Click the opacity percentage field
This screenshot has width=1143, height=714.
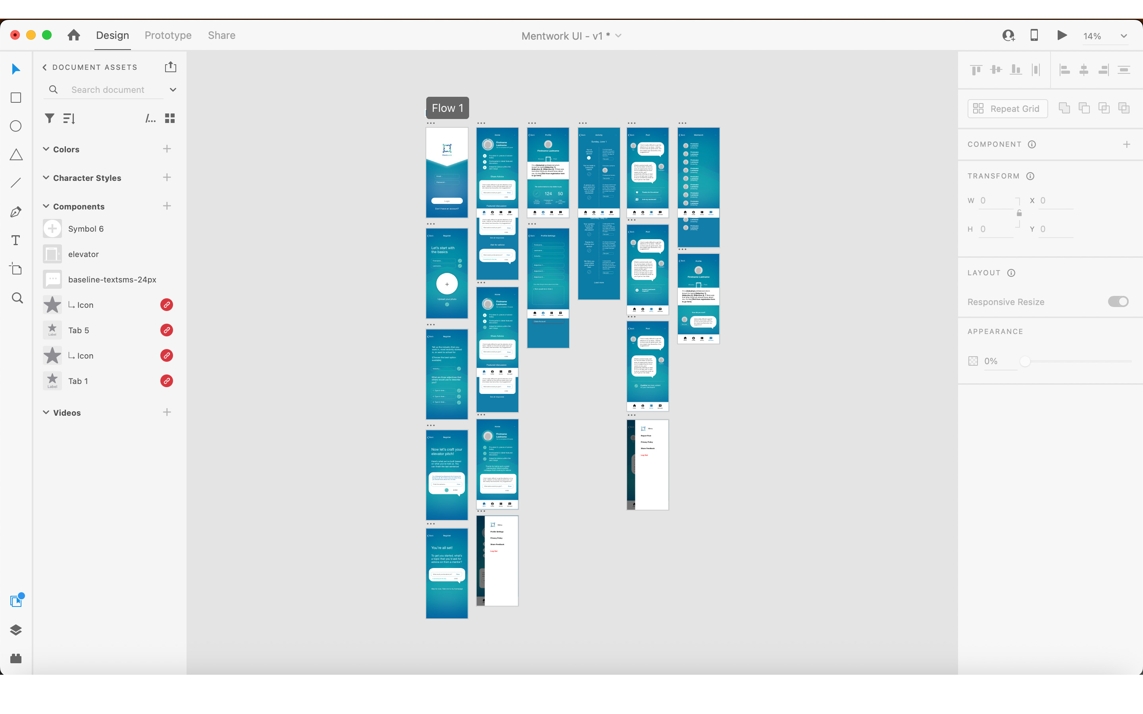tap(1000, 361)
